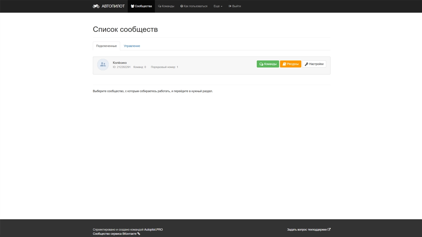Open the Autopilot.PRO footer link
The image size is (422, 237).
(x=153, y=230)
